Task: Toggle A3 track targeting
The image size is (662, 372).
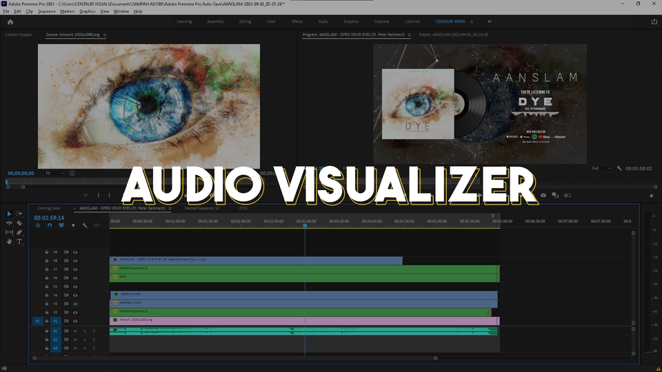Action: point(55,349)
